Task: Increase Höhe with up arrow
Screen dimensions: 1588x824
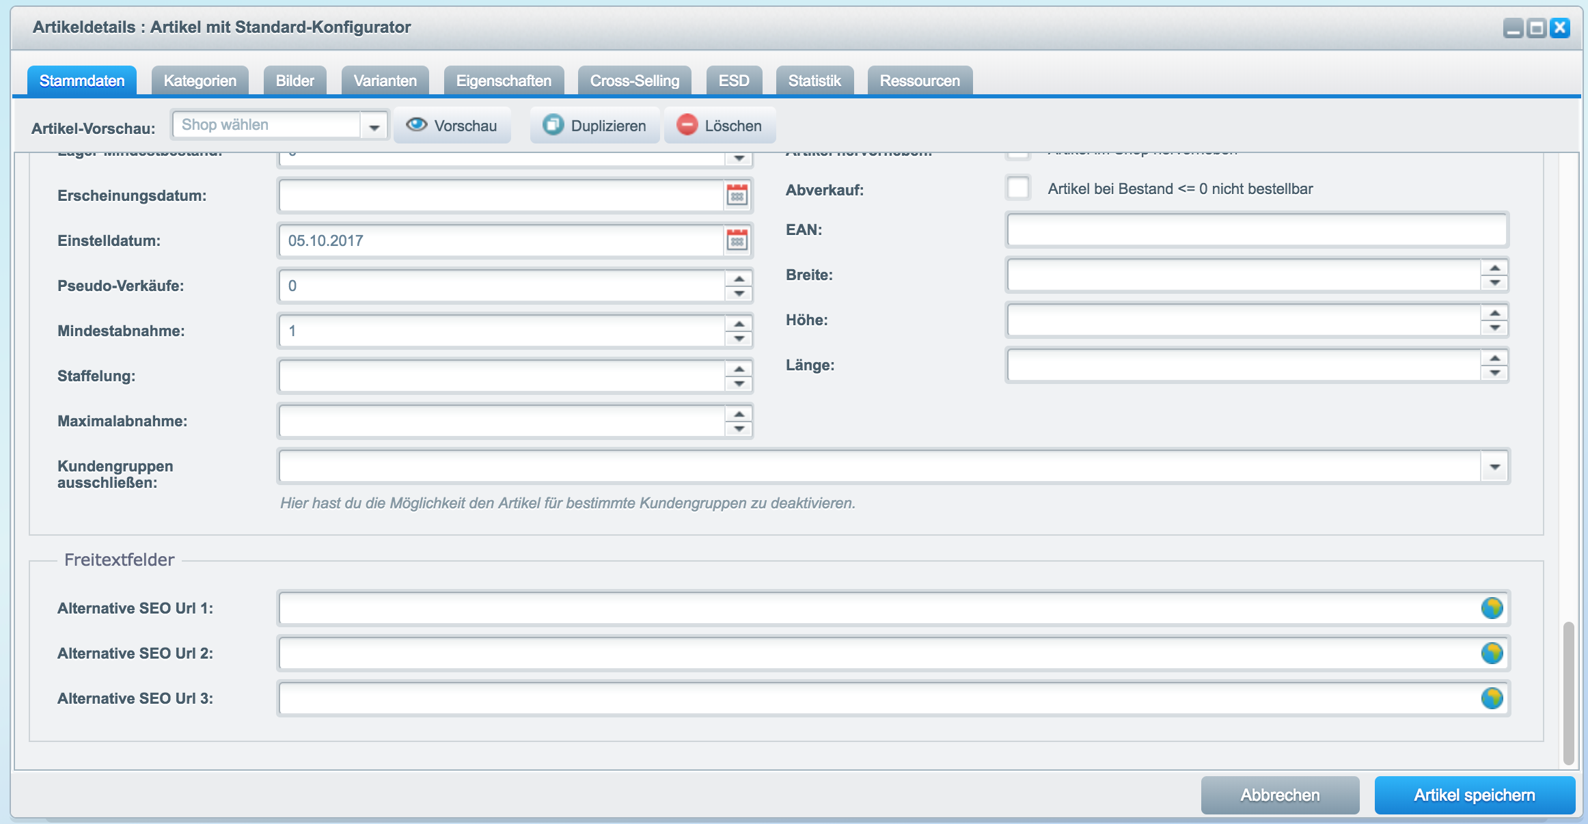Action: click(1495, 313)
